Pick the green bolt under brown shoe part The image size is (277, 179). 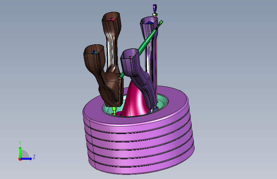[x=114, y=111]
